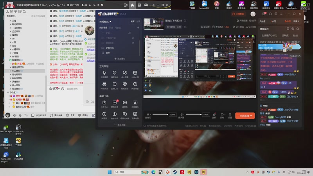Click 播放伴奏 in YY bottom bar

point(57,115)
